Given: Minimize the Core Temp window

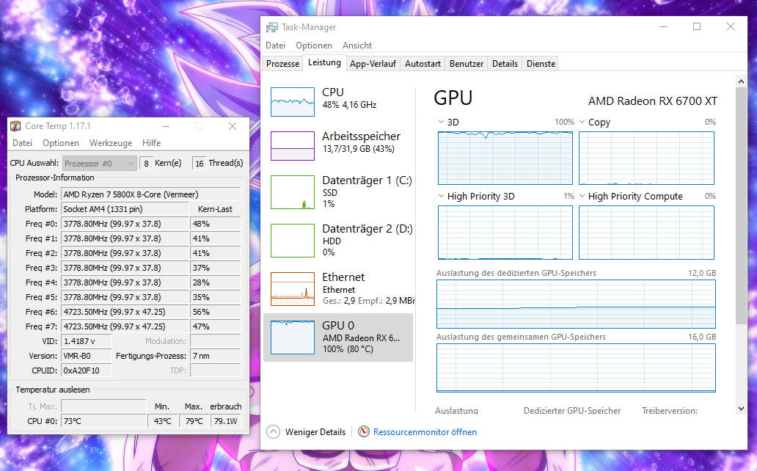Looking at the screenshot, I should coord(166,126).
